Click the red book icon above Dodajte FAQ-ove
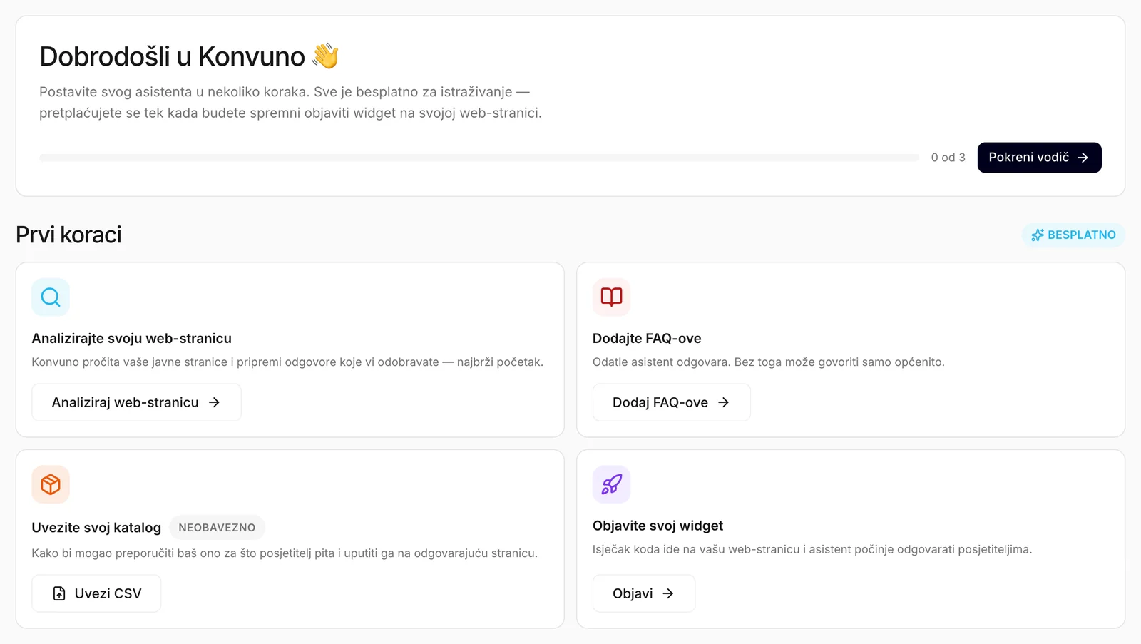 click(x=611, y=297)
